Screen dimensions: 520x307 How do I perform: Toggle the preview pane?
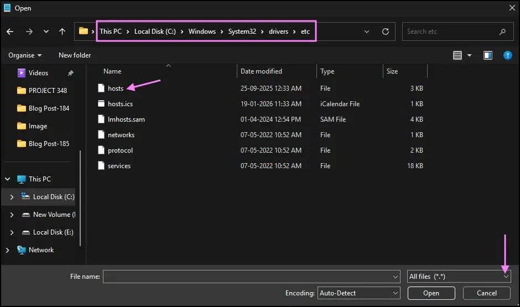click(x=488, y=55)
